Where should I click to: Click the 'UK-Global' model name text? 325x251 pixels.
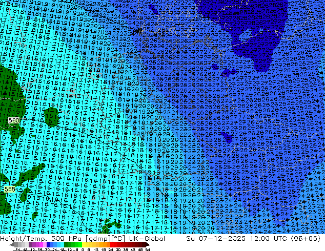tap(147, 239)
